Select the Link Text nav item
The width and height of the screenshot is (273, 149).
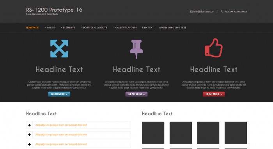[x=148, y=28]
